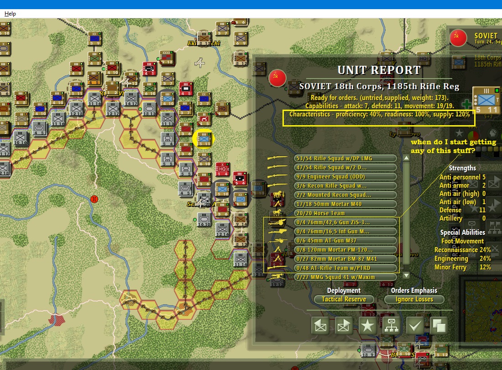Select tan HQ unit labeled 6 9
Viewport: 502px width, 370px height.
(x=222, y=109)
